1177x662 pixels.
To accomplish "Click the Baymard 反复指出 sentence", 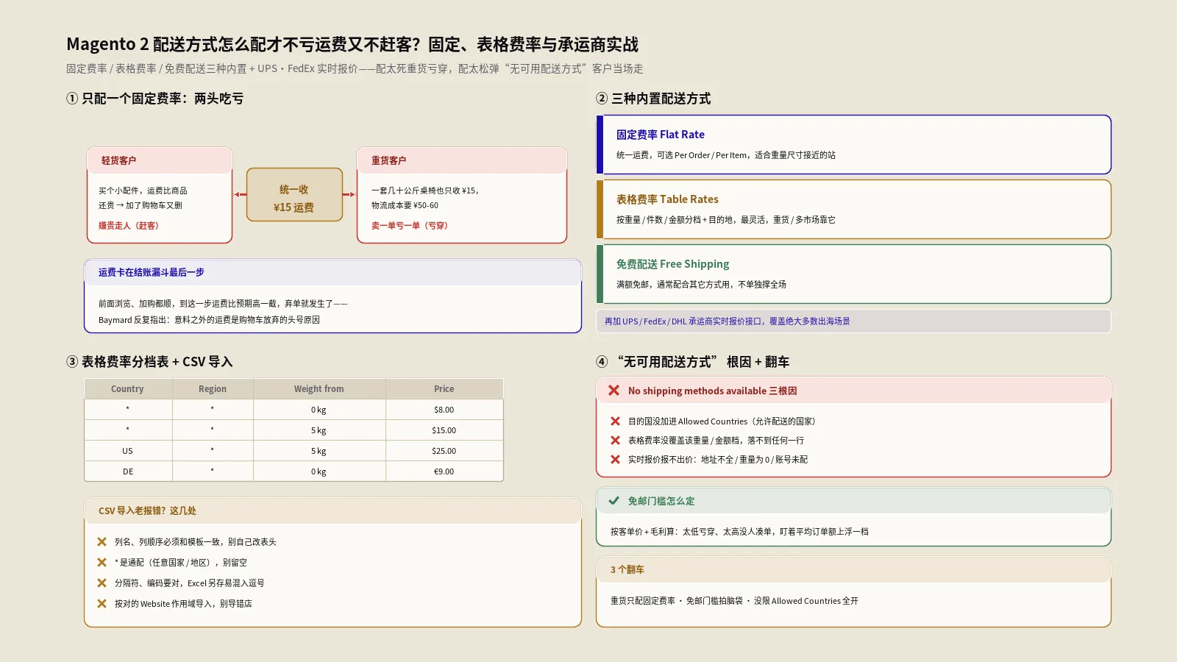I will tap(209, 320).
